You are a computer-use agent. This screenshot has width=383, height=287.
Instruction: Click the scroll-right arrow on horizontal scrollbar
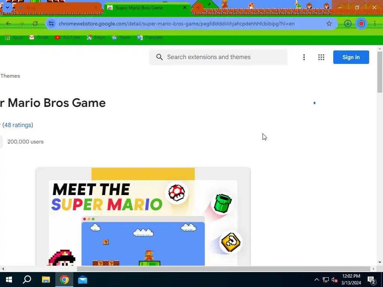373,269
